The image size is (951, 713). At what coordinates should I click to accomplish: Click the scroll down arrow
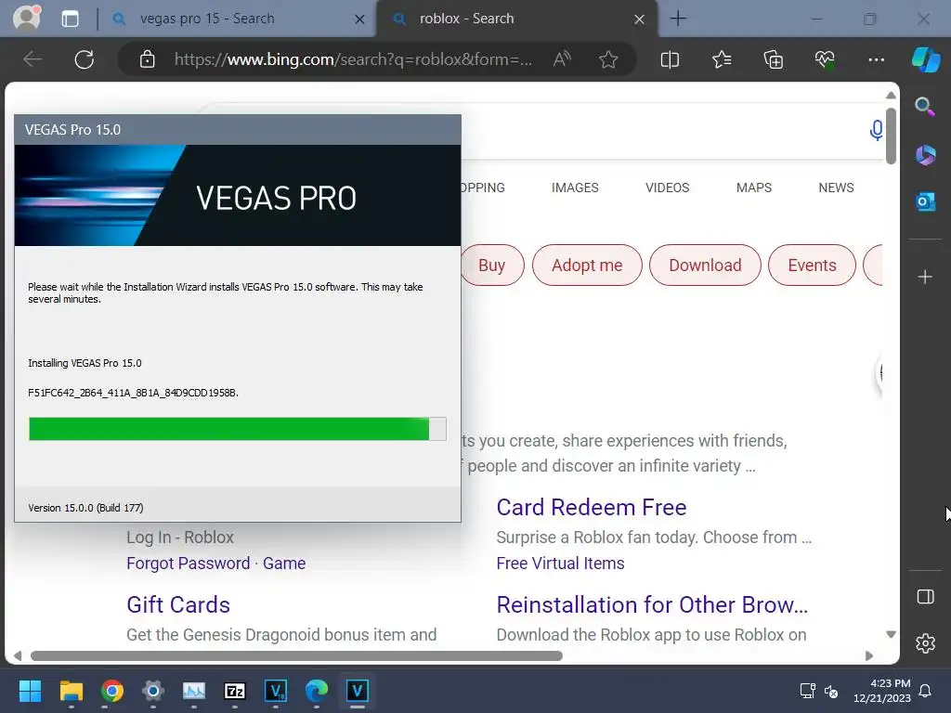coord(891,634)
